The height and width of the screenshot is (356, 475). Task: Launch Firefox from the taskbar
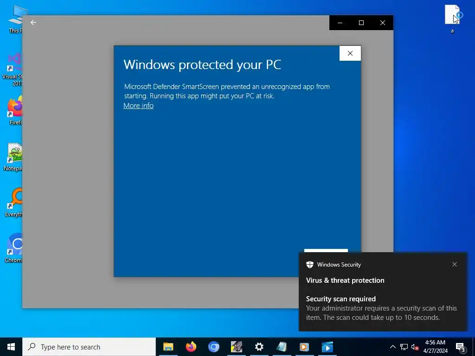tap(191, 347)
